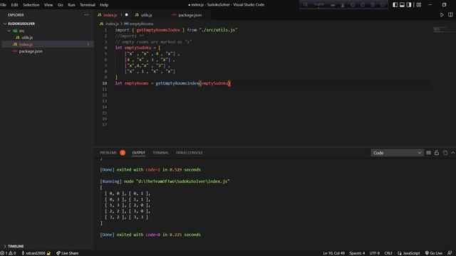
Task: Click line number 4 in gutter
Action: 105,48
